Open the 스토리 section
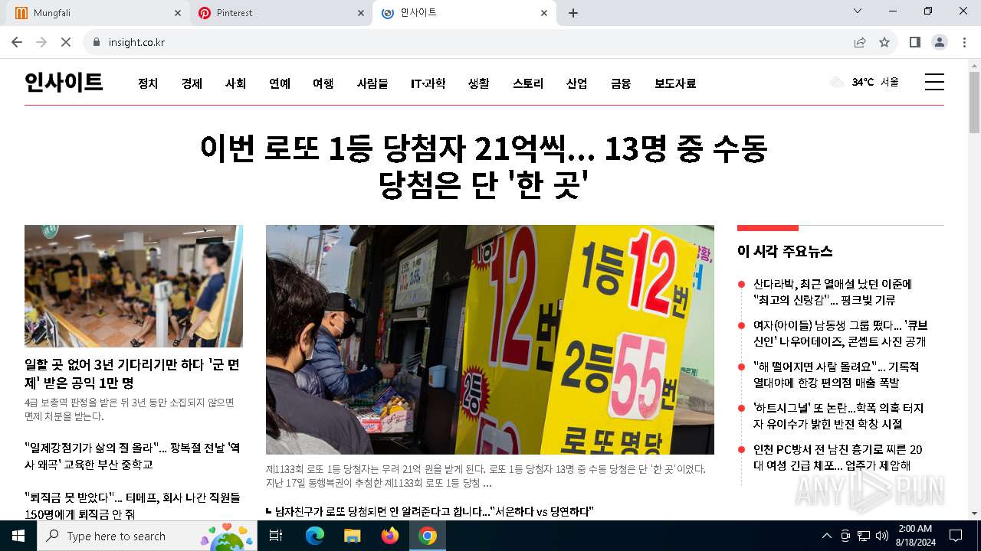The image size is (981, 551). click(x=528, y=83)
